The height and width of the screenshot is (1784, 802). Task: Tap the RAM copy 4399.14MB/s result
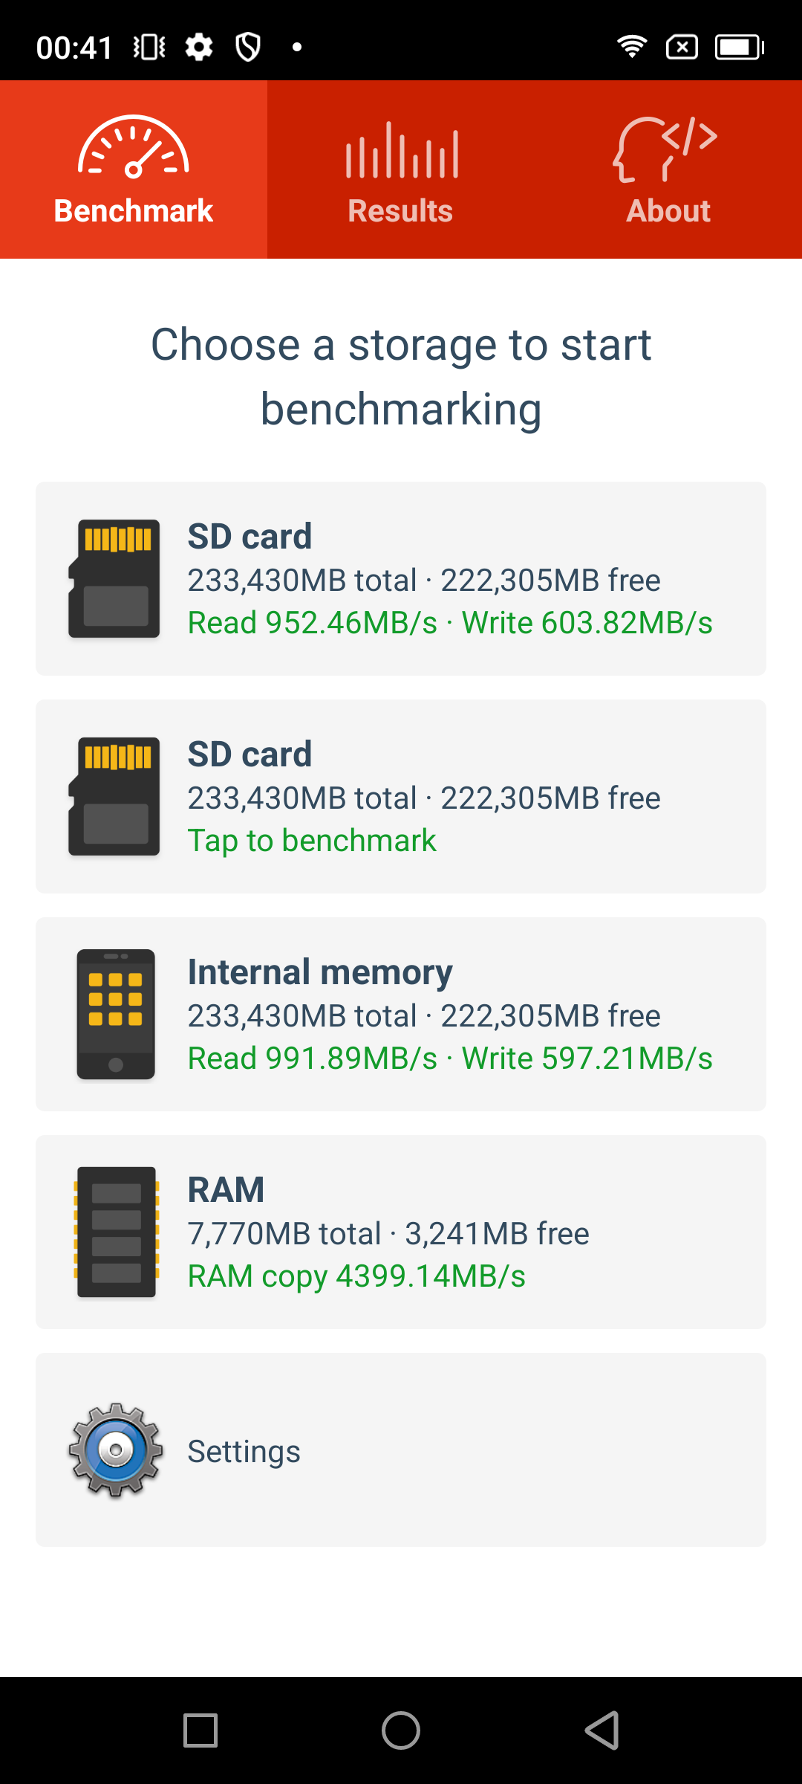(x=356, y=1276)
